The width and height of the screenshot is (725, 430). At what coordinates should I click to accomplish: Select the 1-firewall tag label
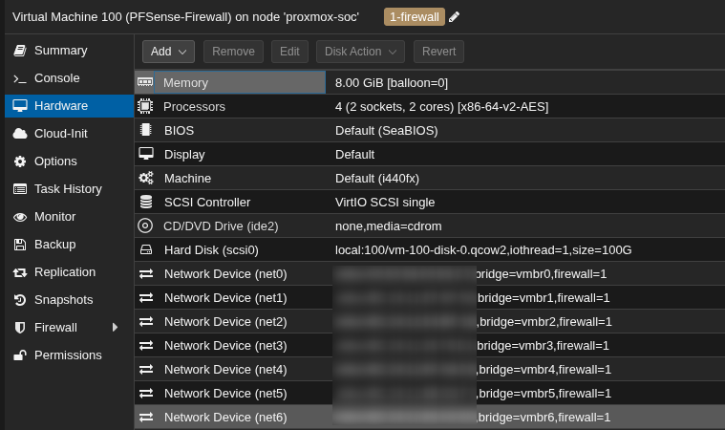tap(415, 17)
